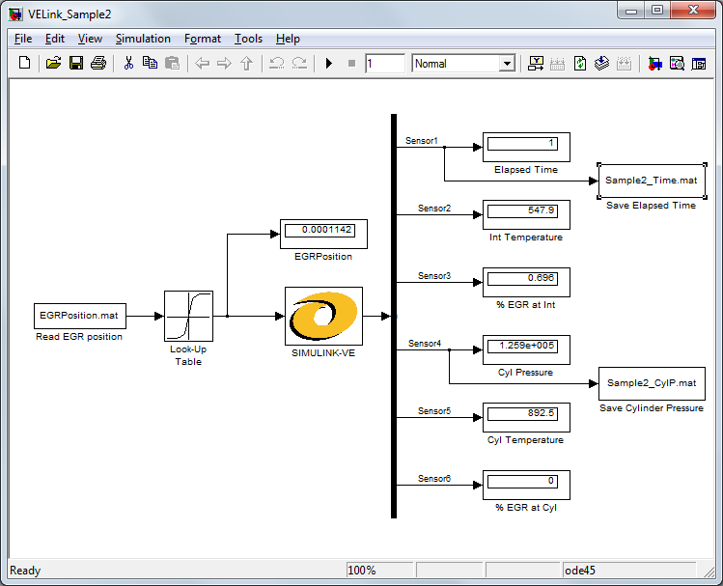The image size is (723, 586).
Task: Redo action in toolbar
Action: [x=299, y=63]
